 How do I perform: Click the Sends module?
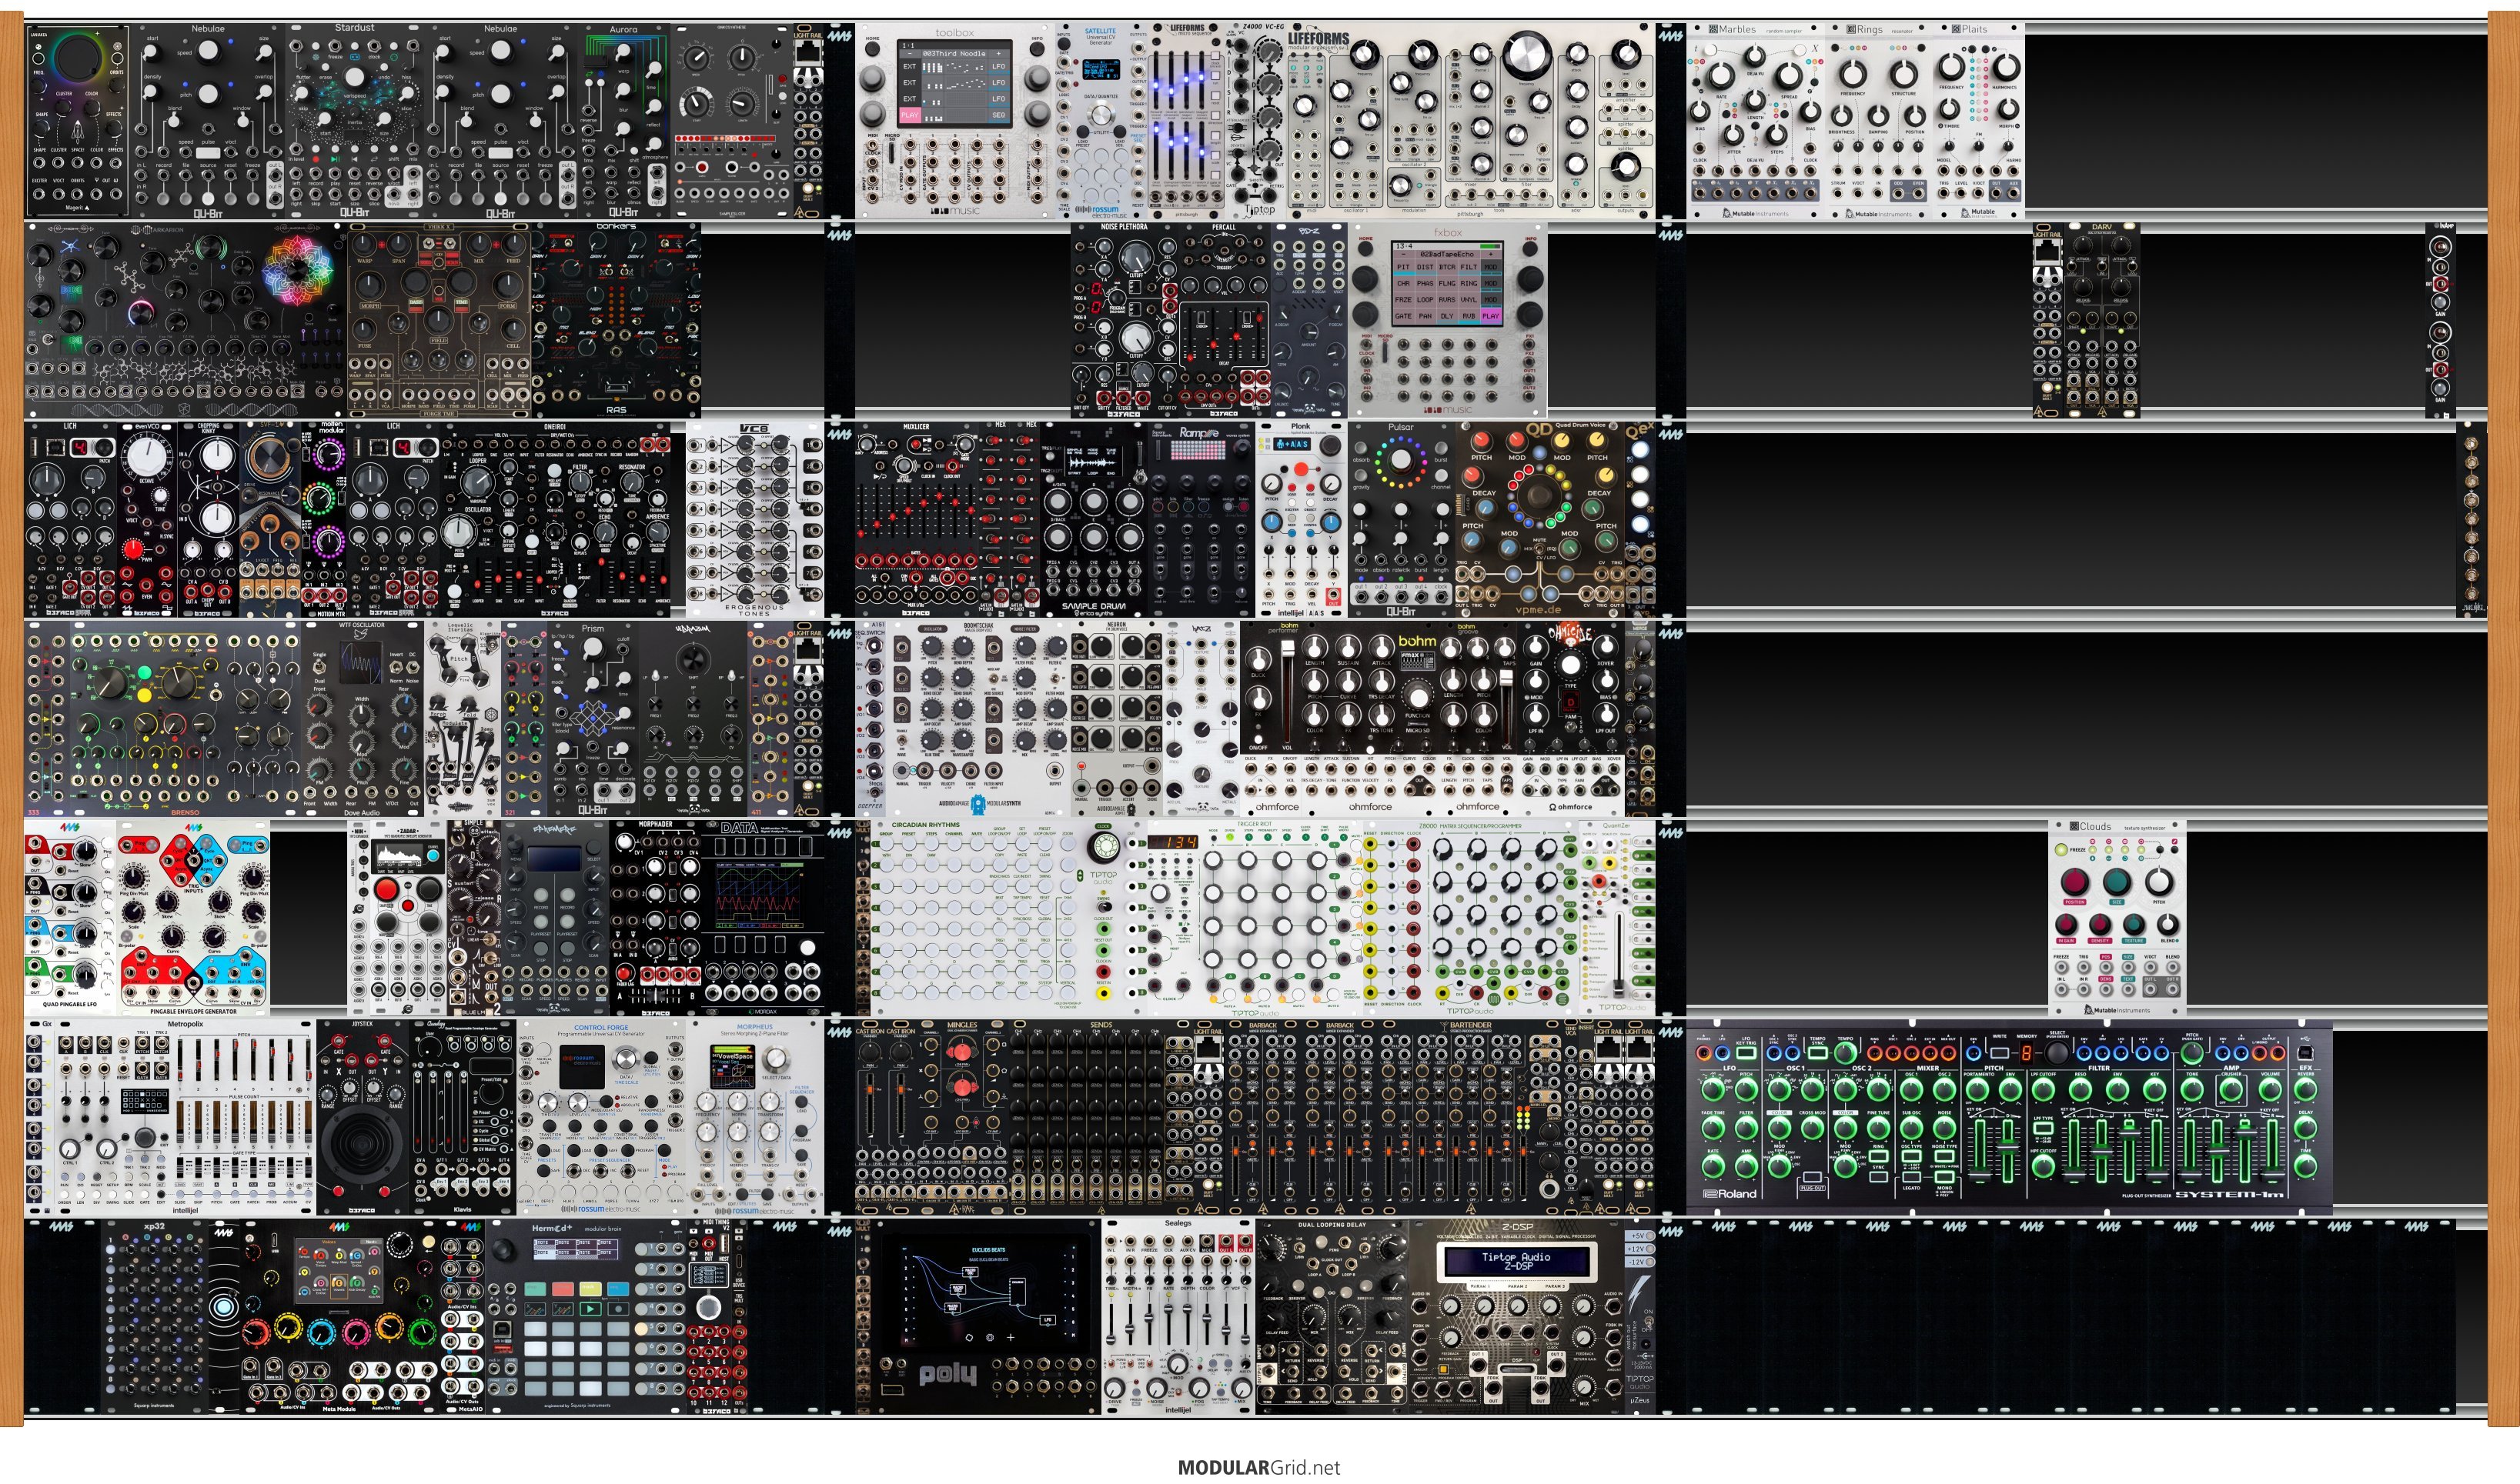coord(1101,1117)
